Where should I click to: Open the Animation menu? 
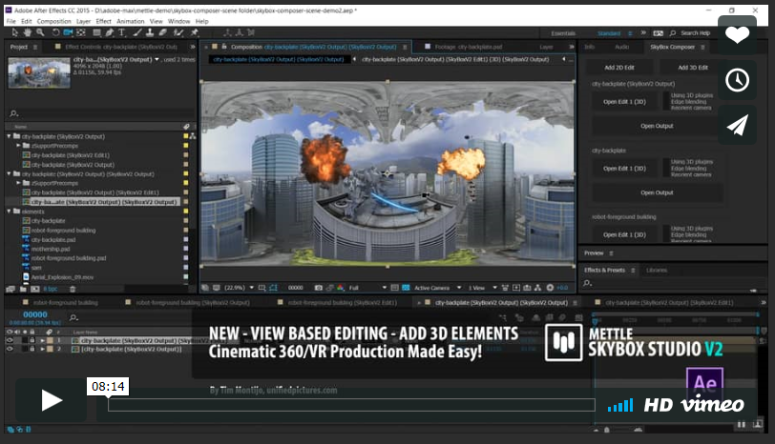tap(131, 21)
